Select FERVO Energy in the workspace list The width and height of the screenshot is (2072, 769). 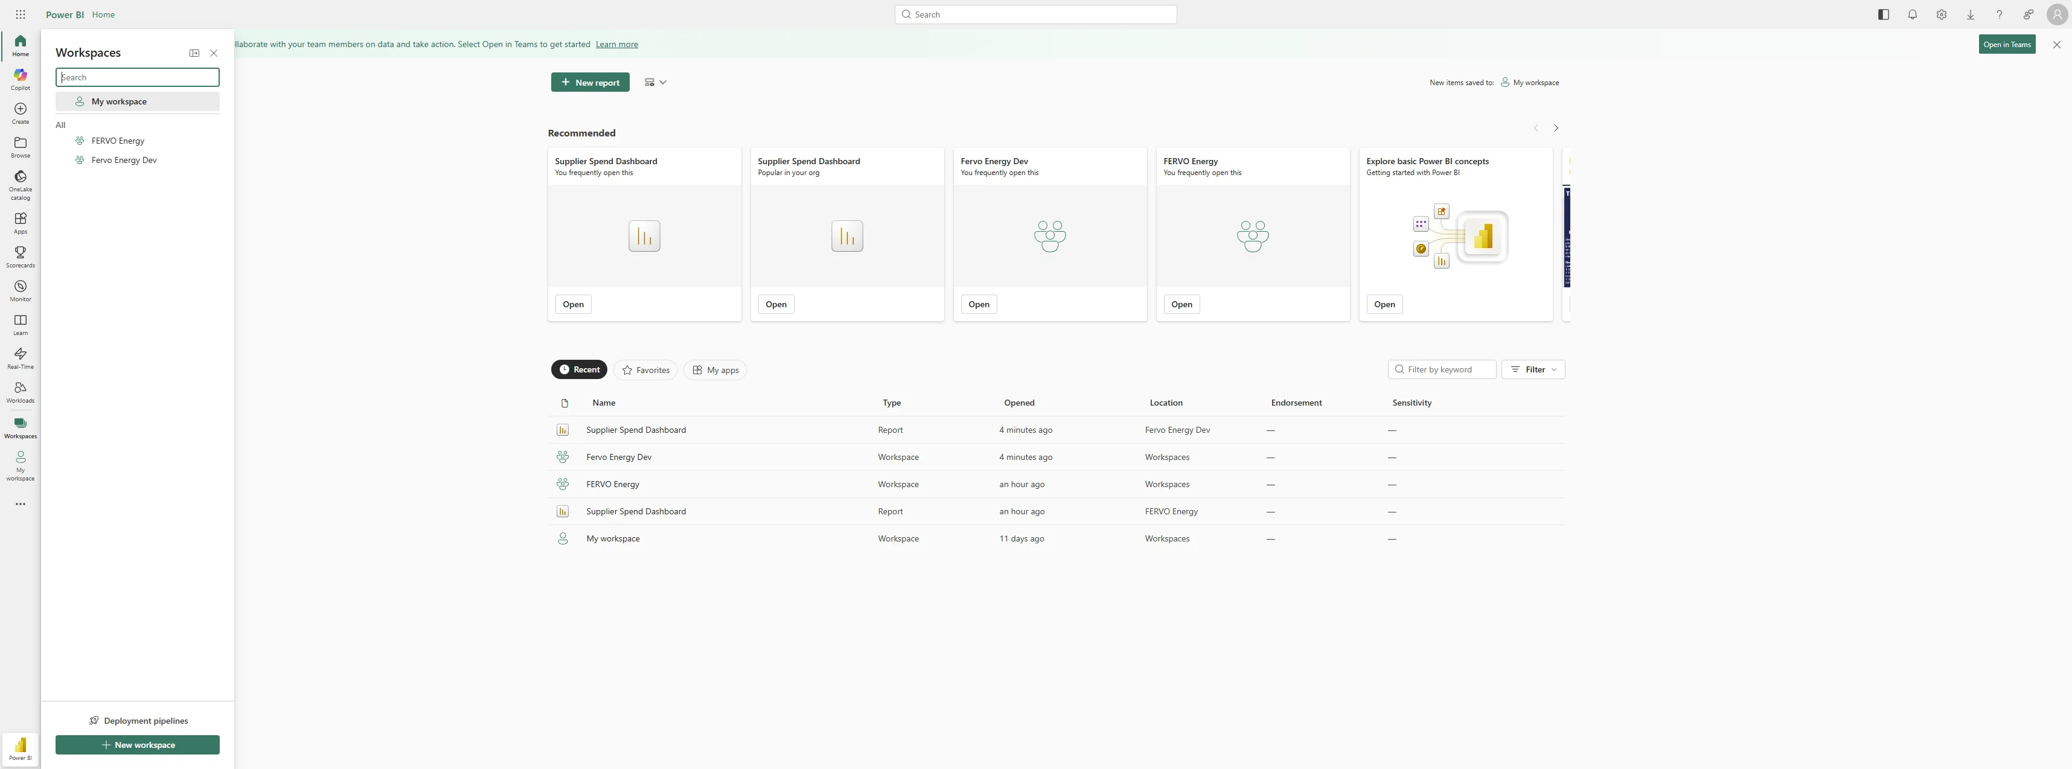pos(118,140)
